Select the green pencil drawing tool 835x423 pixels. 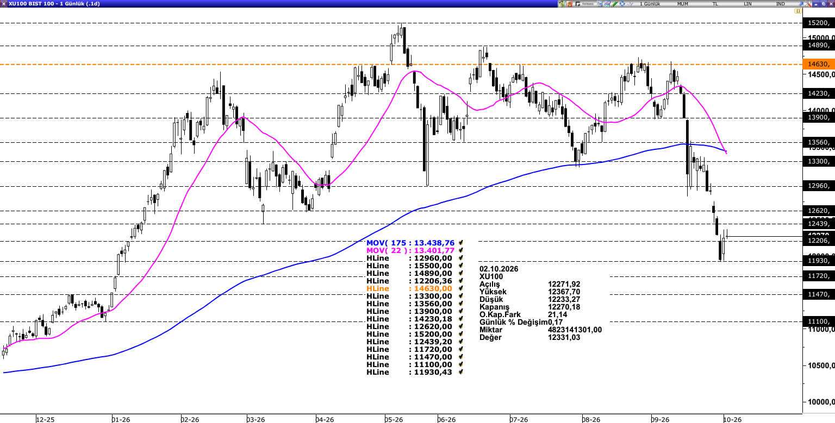[x=614, y=4]
